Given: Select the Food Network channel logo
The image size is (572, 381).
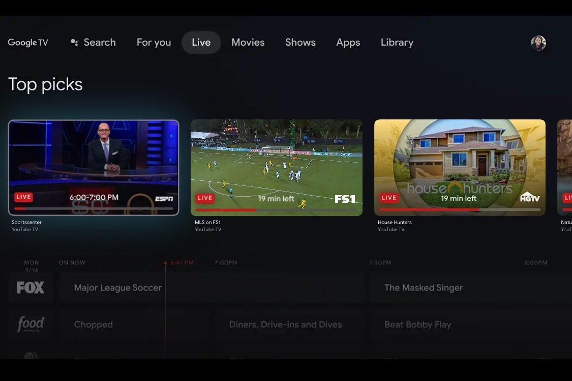Looking at the screenshot, I should [31, 324].
